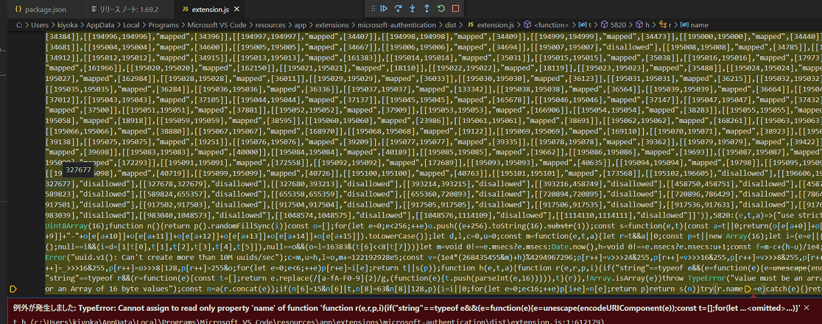Open the kiyoka breadcrumb segment
The height and width of the screenshot is (324, 822).
(x=66, y=24)
